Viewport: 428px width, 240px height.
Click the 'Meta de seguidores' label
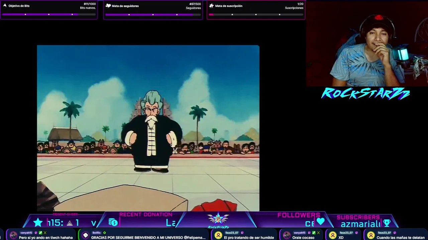click(125, 6)
